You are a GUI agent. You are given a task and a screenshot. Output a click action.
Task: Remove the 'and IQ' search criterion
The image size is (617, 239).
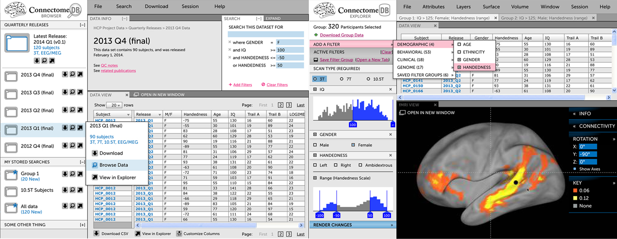point(229,50)
